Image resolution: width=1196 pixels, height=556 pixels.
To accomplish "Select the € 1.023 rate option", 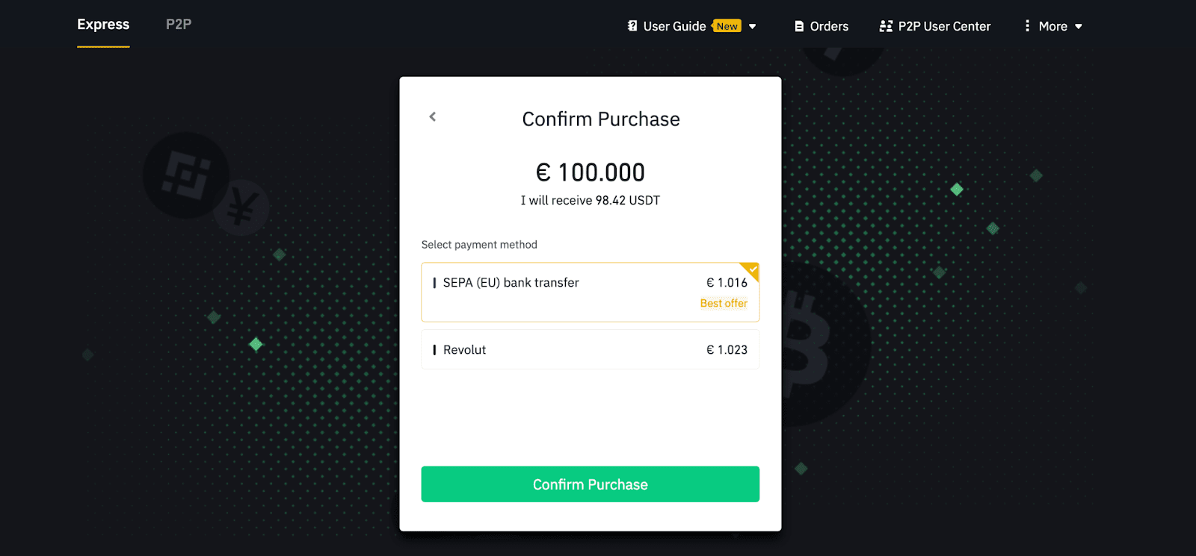I will pyautogui.click(x=727, y=350).
